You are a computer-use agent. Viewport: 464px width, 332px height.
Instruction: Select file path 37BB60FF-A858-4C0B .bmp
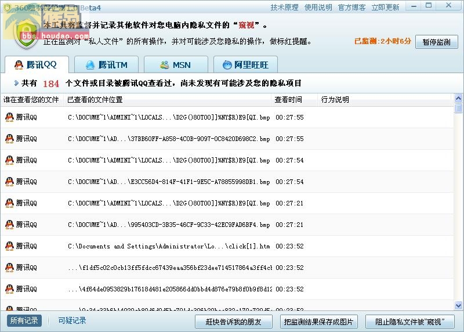169,139
